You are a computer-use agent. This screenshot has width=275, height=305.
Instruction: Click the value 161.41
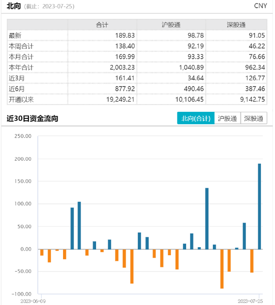125,78
